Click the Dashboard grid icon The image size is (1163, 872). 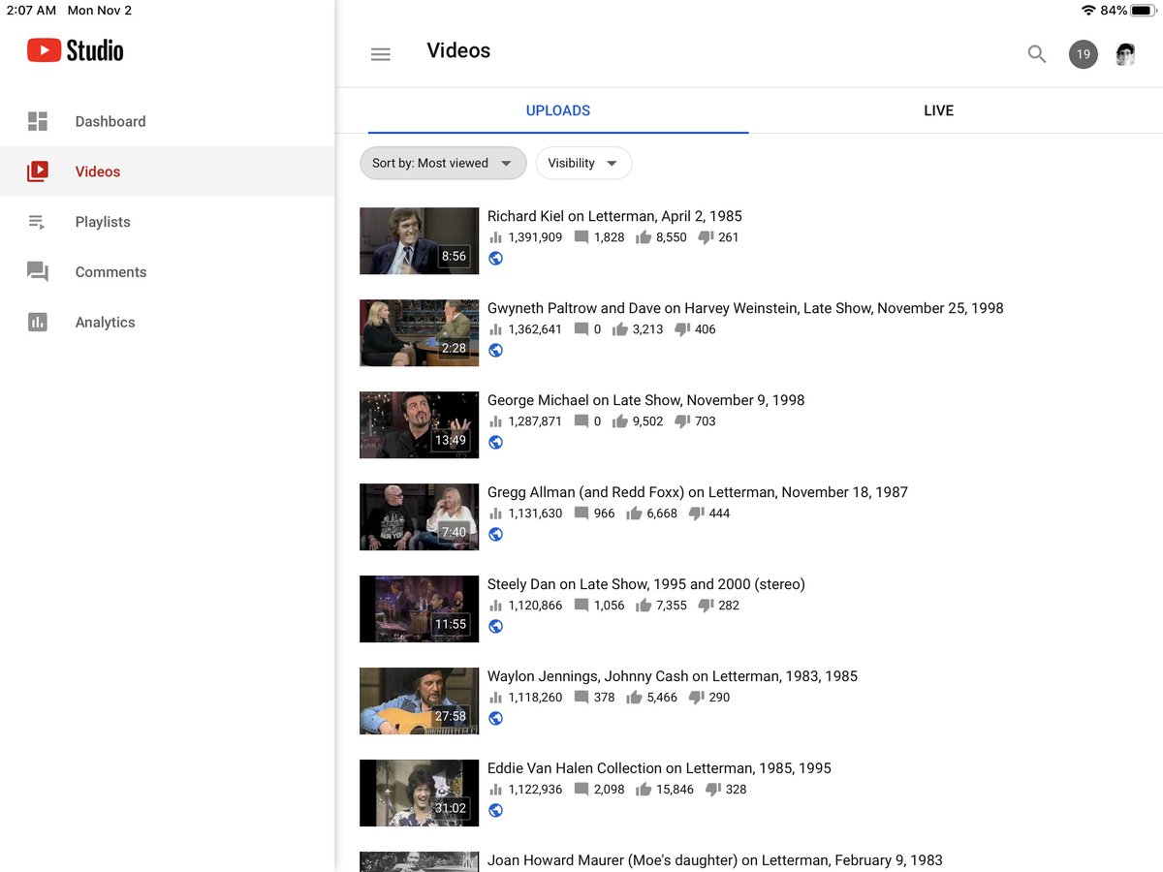(38, 121)
